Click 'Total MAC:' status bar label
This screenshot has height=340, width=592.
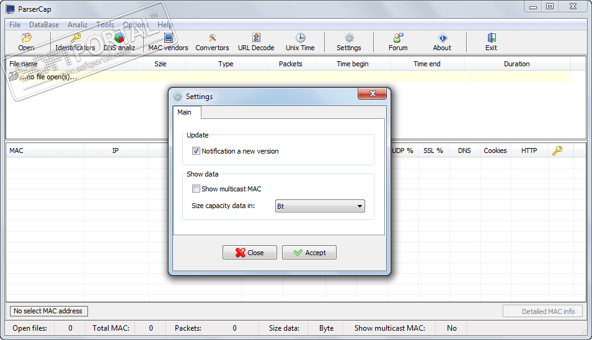[111, 328]
